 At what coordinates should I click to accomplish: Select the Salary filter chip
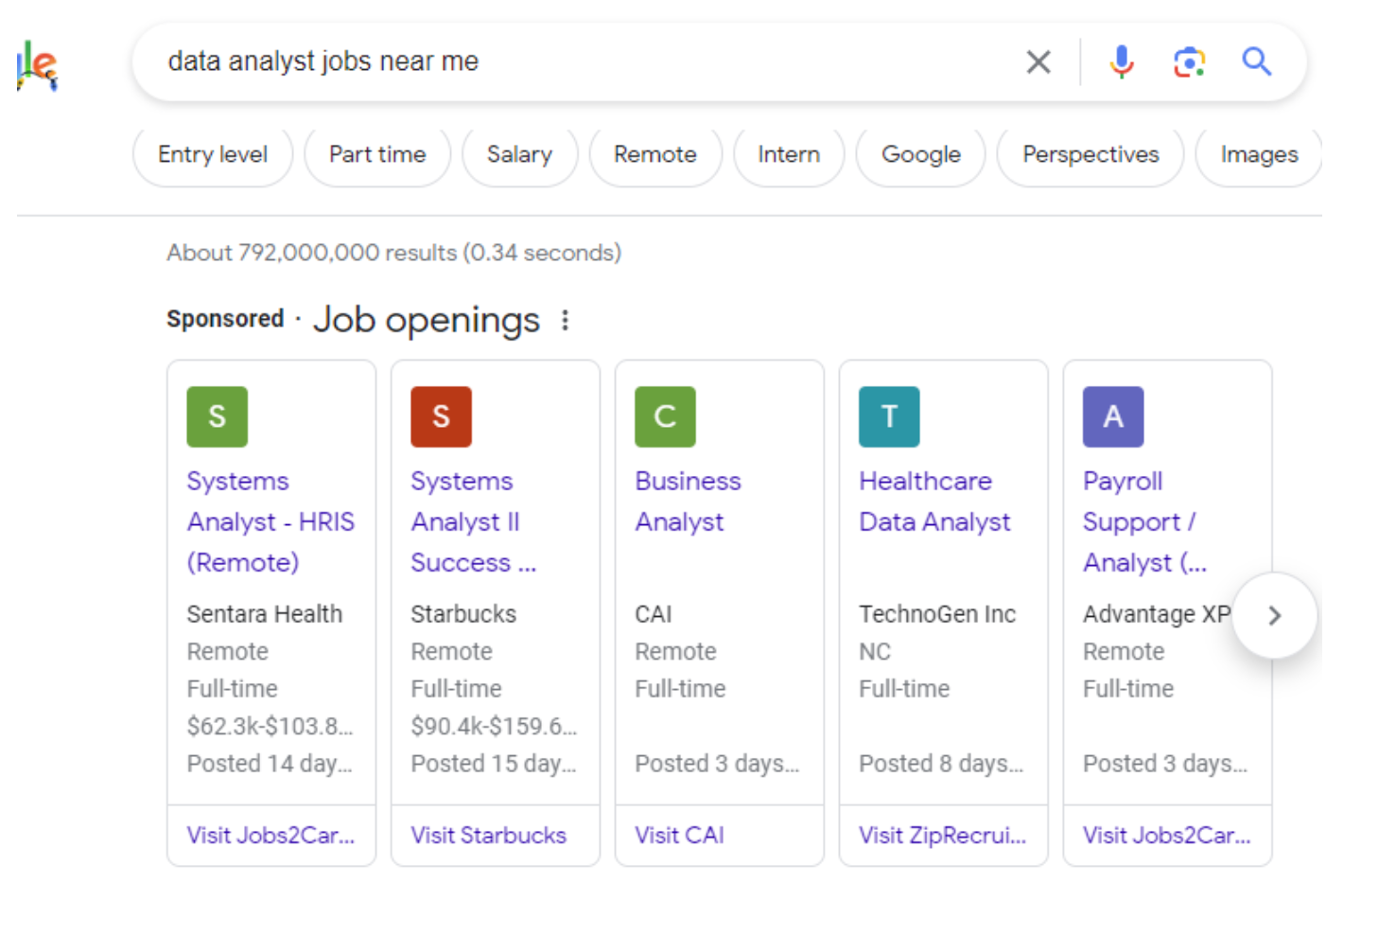(x=519, y=154)
